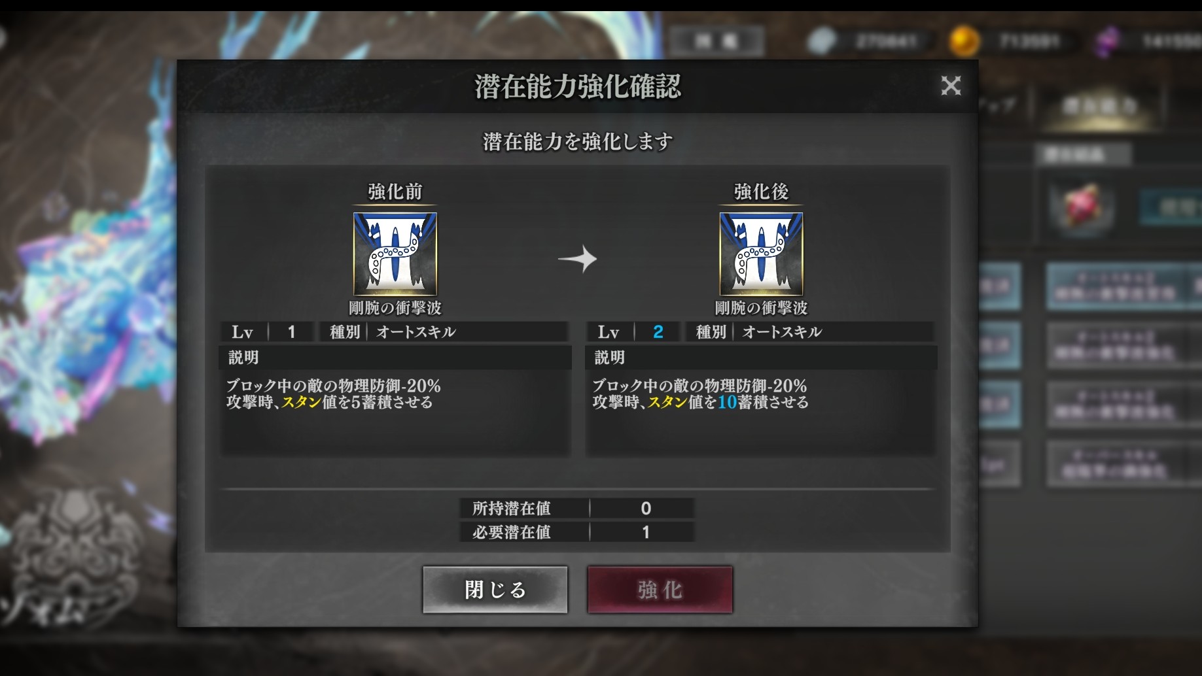
Task: Select the first blurred skill row
Action: tap(1123, 286)
